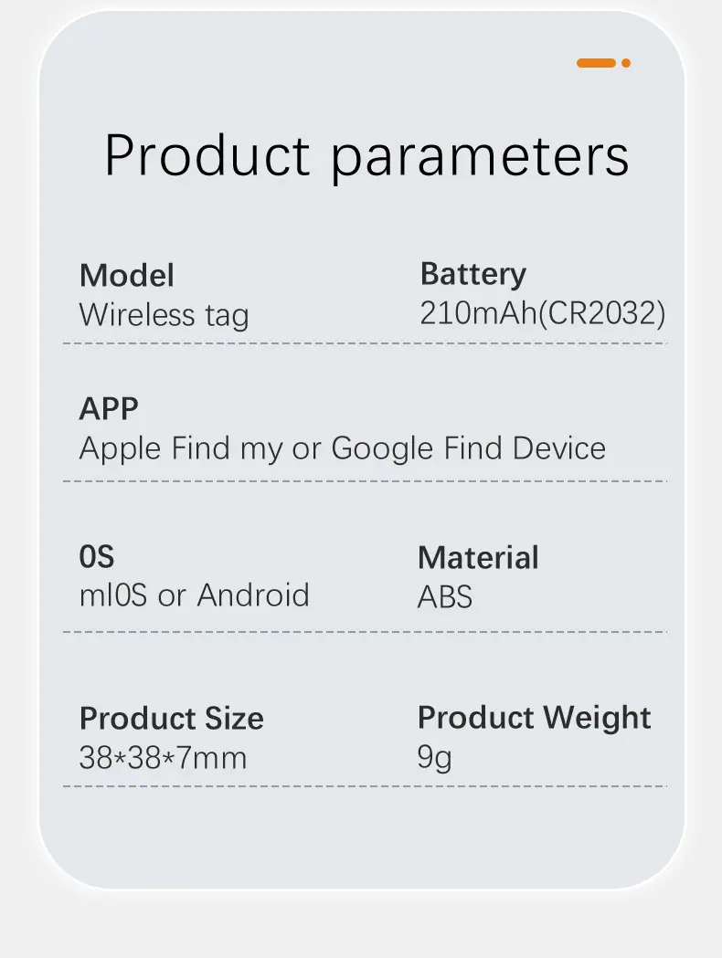The width and height of the screenshot is (722, 958).
Task: Select the Material label
Action: 478,558
